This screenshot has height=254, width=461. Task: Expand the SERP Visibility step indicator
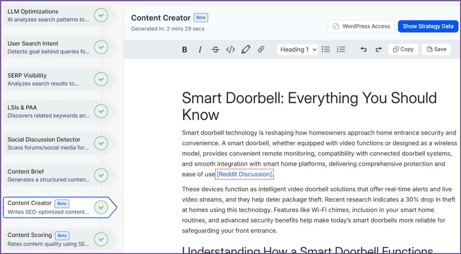point(101,79)
